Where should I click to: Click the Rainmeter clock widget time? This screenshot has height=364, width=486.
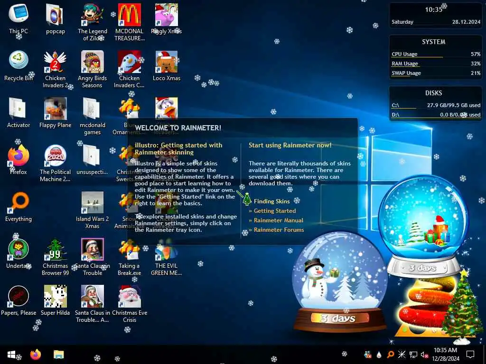(x=433, y=9)
